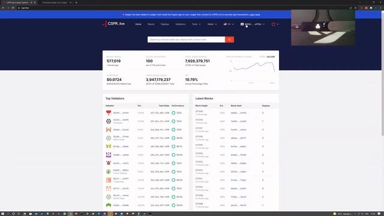
Task: Click the Performance column header
Action: (178, 106)
